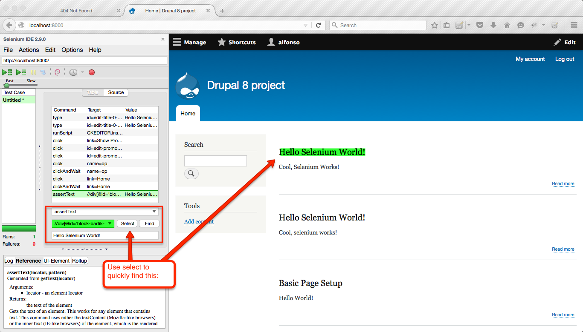Open the test scheduler clock icon

(x=73, y=72)
